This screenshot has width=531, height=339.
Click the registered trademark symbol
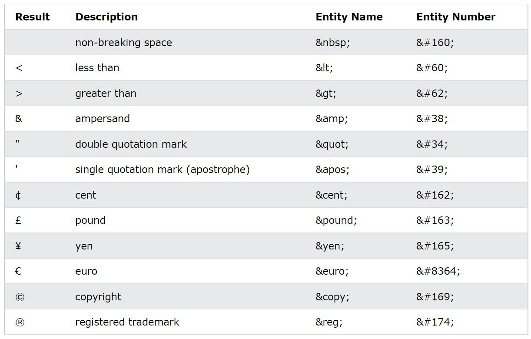(20, 322)
